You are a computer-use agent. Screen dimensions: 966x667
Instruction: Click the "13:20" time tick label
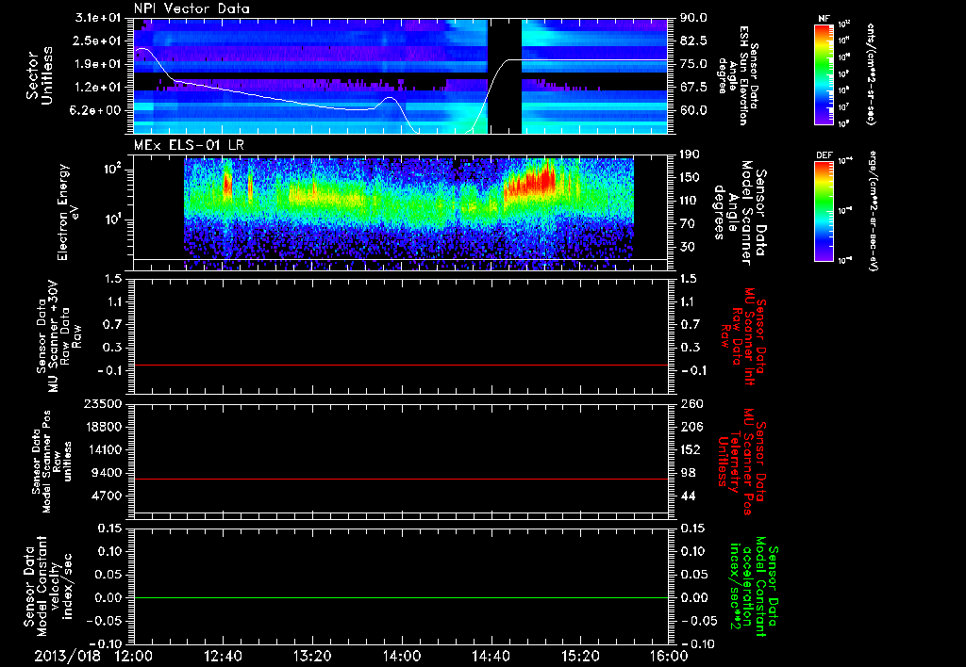point(312,656)
